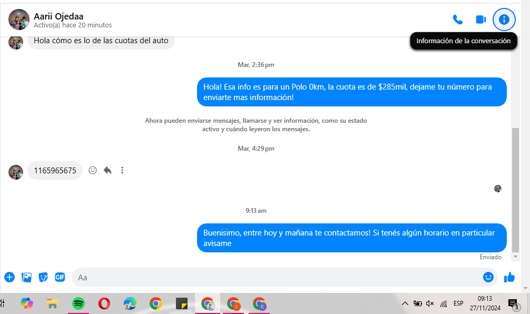React with emoji to the 1165965675 message
Screen dimensions: 530x314
93,170
